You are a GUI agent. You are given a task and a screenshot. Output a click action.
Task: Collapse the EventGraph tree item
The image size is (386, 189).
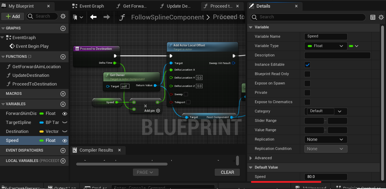coord(2,38)
